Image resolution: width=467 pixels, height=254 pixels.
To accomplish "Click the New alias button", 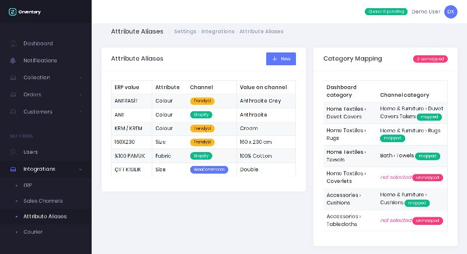I will pyautogui.click(x=281, y=59).
